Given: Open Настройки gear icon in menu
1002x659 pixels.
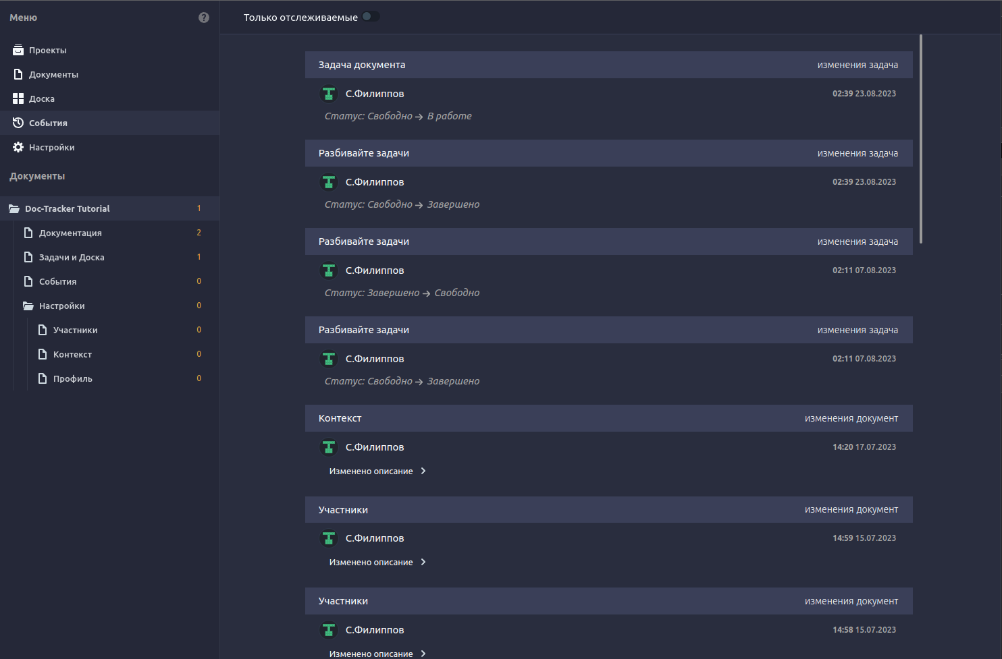Looking at the screenshot, I should point(18,147).
